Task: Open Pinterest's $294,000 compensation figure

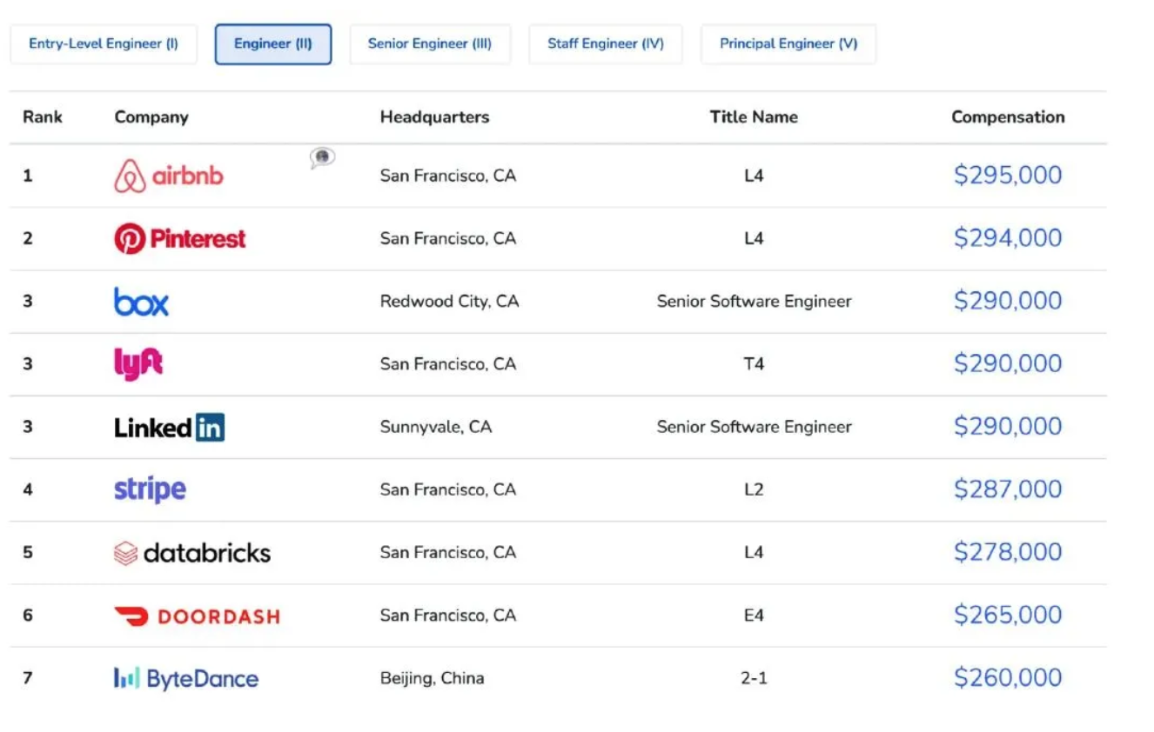Action: (1008, 238)
